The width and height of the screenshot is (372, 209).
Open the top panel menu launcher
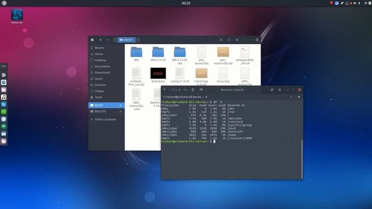pos(4,3)
